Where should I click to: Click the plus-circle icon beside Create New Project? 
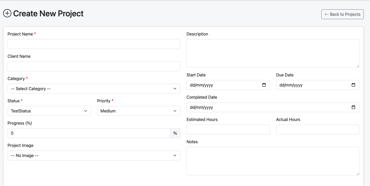[x=7, y=13]
